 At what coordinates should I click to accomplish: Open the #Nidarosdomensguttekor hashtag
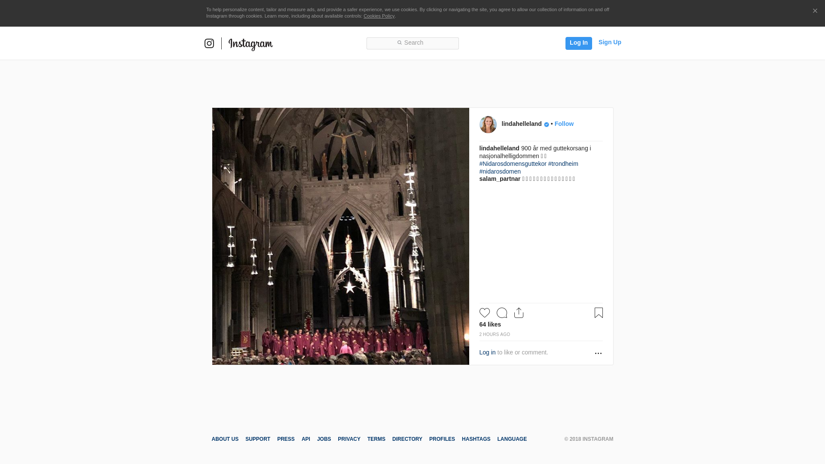point(513,164)
